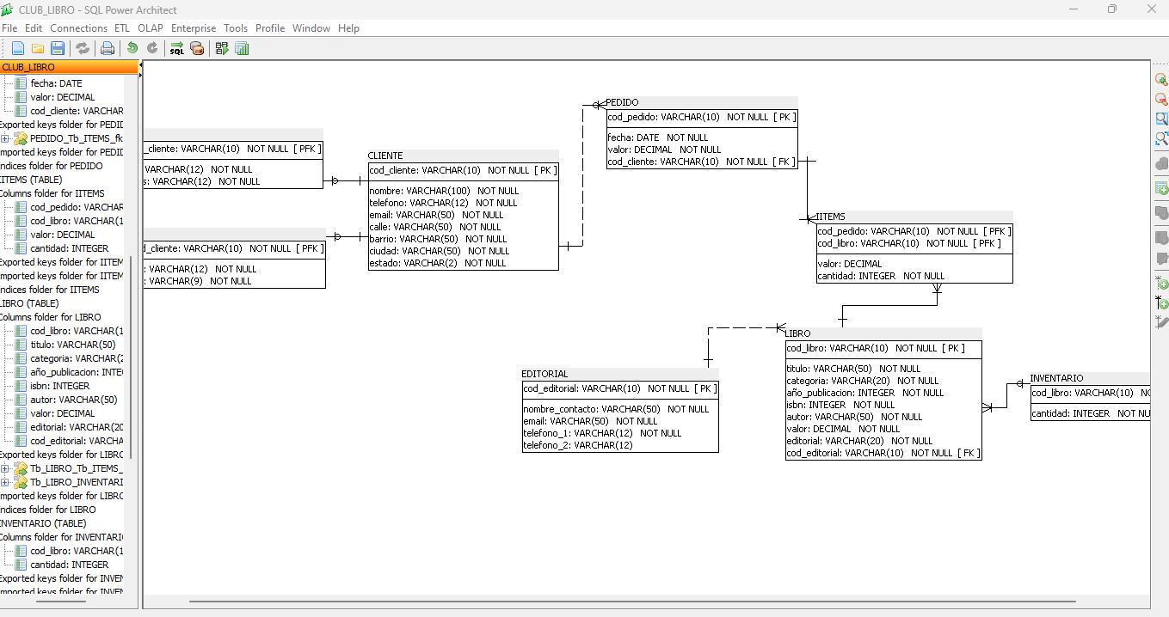Select 'cantidad: INTEGER' row in IITEMS diagram table
Viewport: 1169px width, 617px height.
[881, 276]
